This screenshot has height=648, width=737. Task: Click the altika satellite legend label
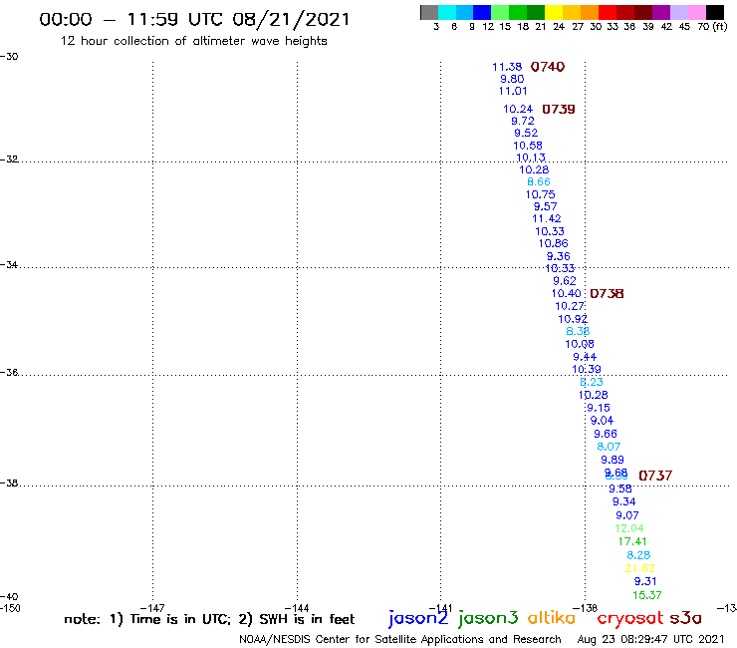(551, 618)
